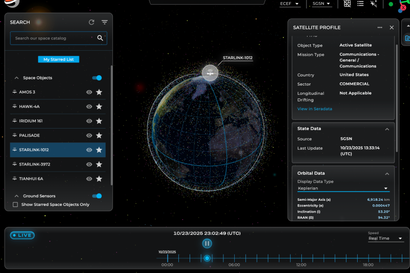Click the LIVE mode button
The width and height of the screenshot is (410, 273).
coord(22,235)
